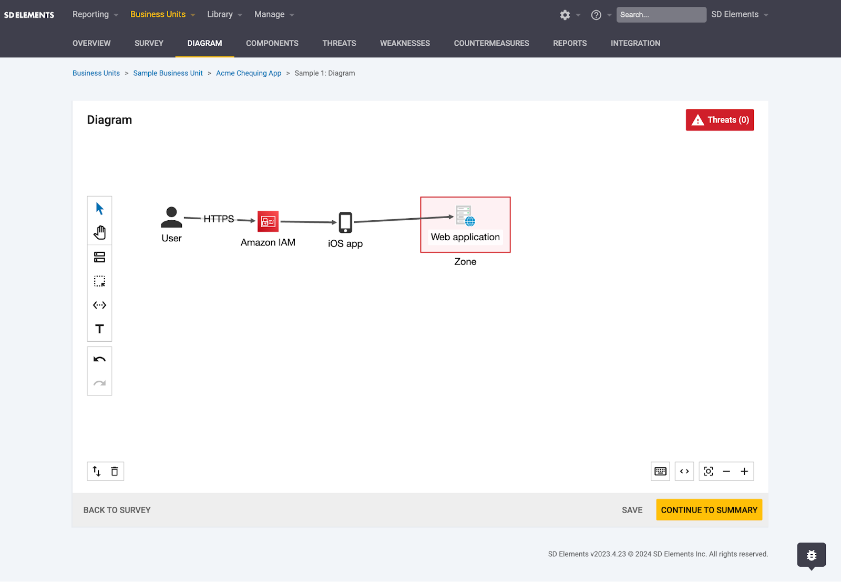Expand the Library menu
Image resolution: width=841 pixels, height=582 pixels.
tap(224, 14)
